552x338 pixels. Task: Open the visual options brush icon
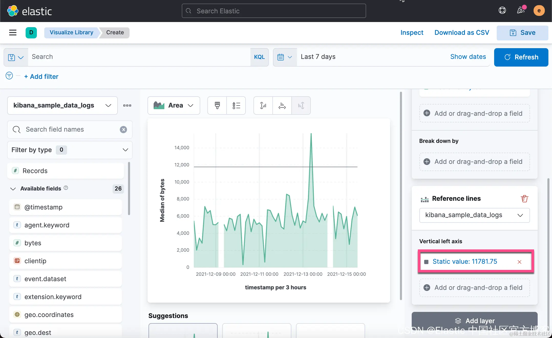(x=217, y=105)
